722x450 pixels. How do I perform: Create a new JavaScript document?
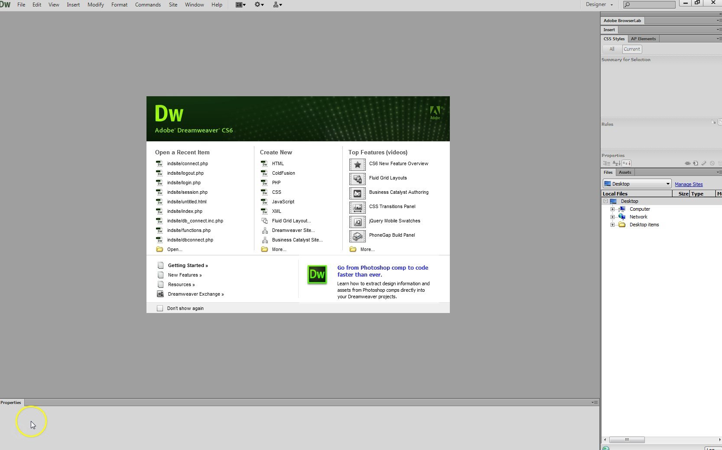pyautogui.click(x=283, y=202)
